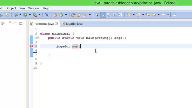Open the Window menu

[34, 8]
